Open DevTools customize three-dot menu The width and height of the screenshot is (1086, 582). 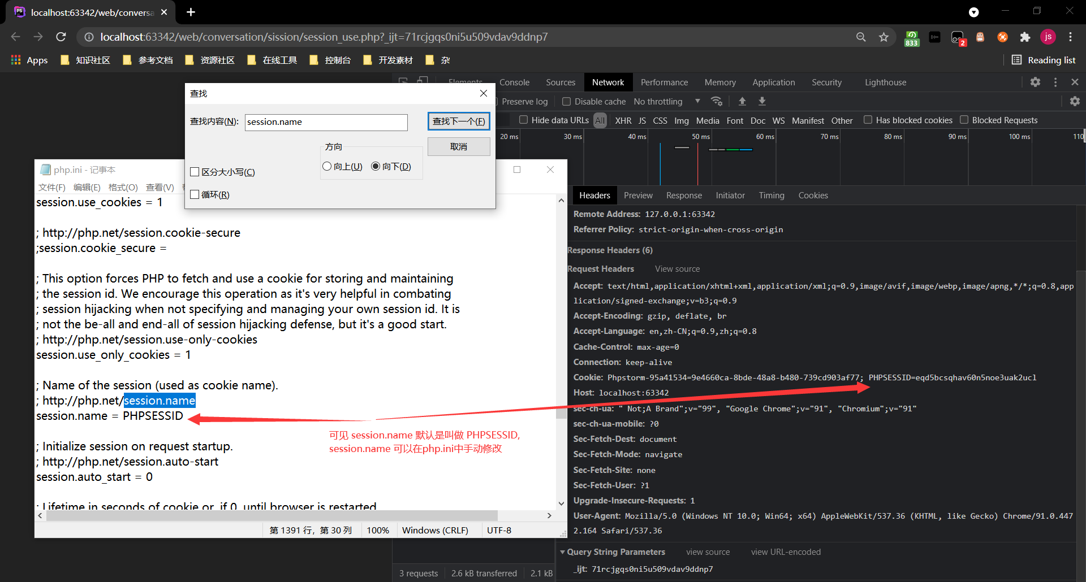[1055, 82]
